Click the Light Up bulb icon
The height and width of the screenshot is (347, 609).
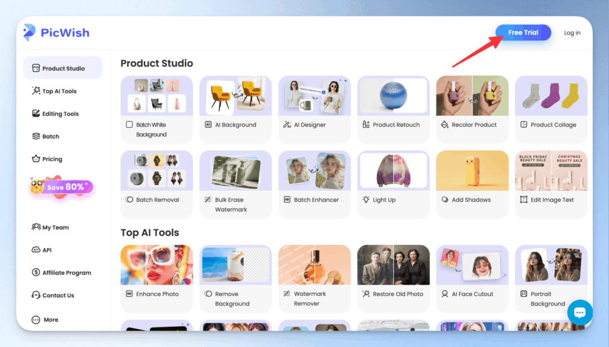click(366, 200)
